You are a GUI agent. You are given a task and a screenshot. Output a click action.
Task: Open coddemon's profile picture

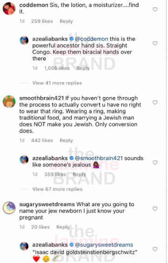coord(9,8)
